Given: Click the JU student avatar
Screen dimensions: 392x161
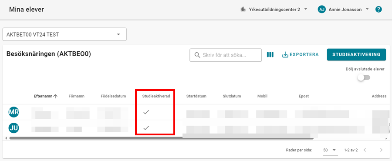Looking at the screenshot, I should pos(14,128).
